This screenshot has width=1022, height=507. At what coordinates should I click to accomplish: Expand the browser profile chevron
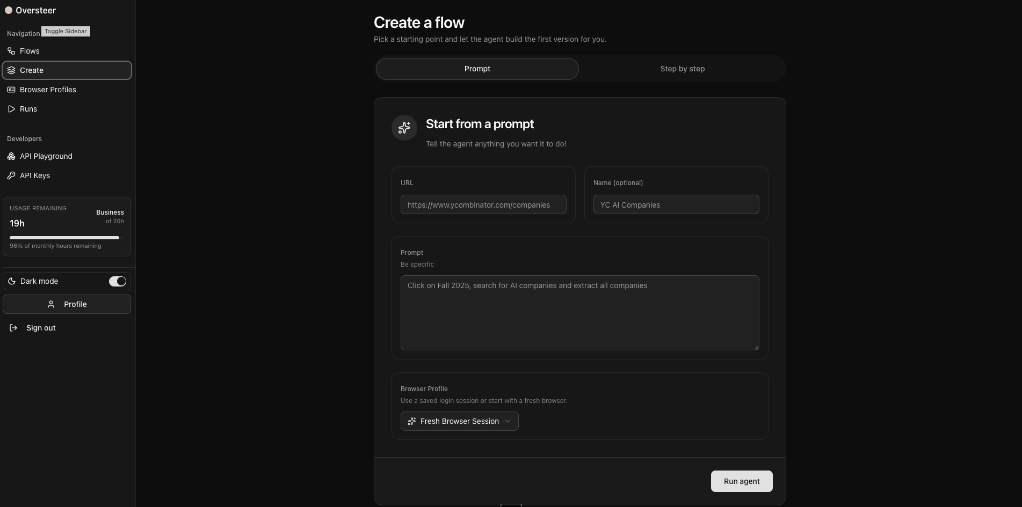[507, 421]
